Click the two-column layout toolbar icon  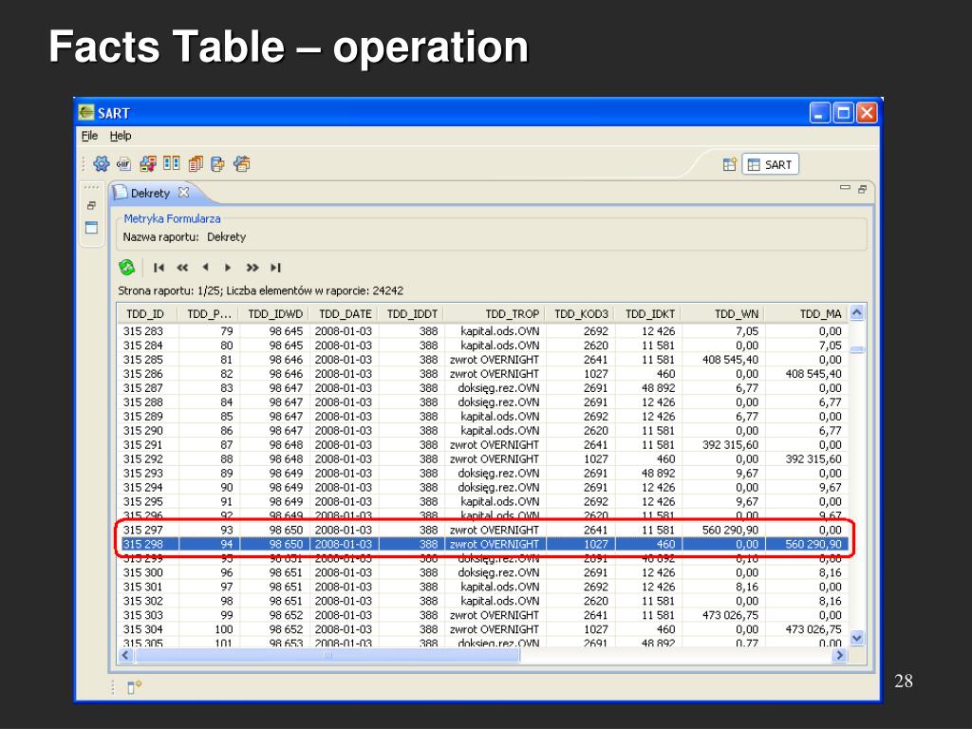click(x=171, y=163)
